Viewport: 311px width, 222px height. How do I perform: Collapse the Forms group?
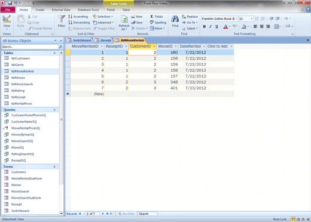[54, 166]
